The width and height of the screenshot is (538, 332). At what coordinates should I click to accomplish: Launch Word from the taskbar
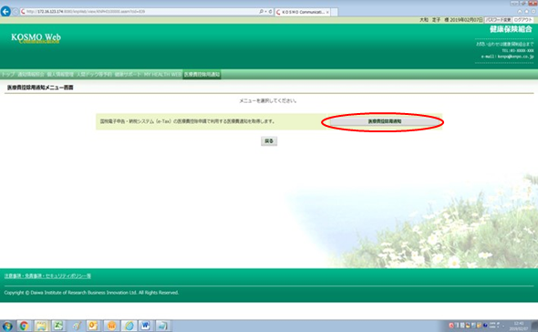click(146, 325)
